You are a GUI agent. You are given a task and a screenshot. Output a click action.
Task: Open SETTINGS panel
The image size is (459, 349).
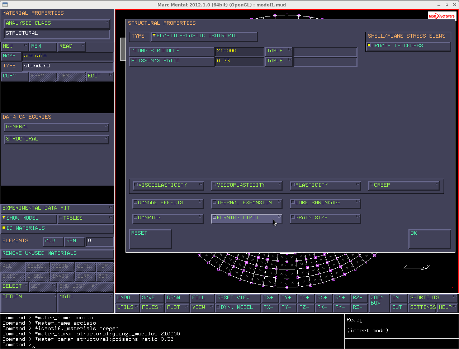click(422, 308)
